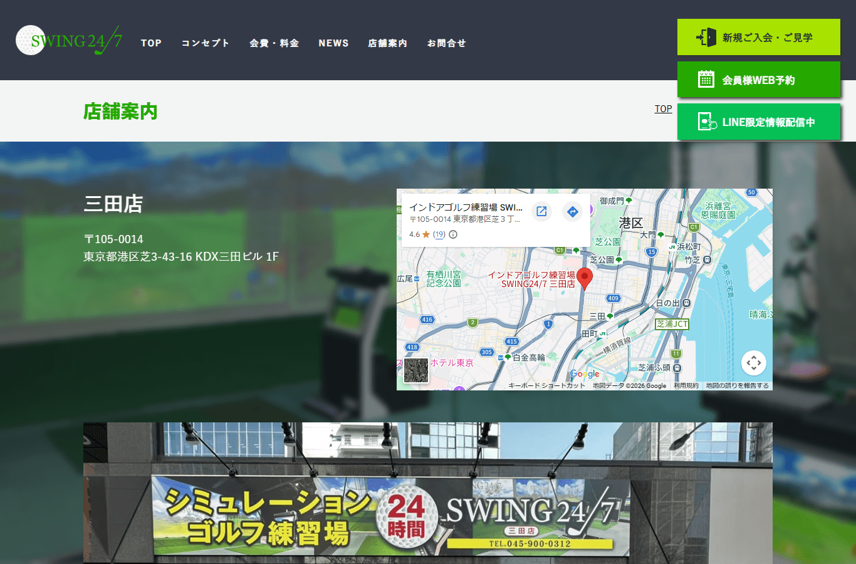
Task: Click the 会員様WEB予約 button
Action: pos(759,80)
